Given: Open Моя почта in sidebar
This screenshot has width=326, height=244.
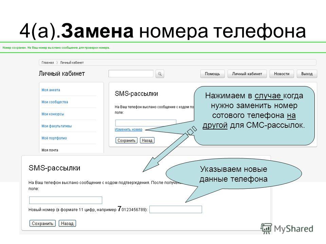Looking at the screenshot, I should tap(50, 150).
